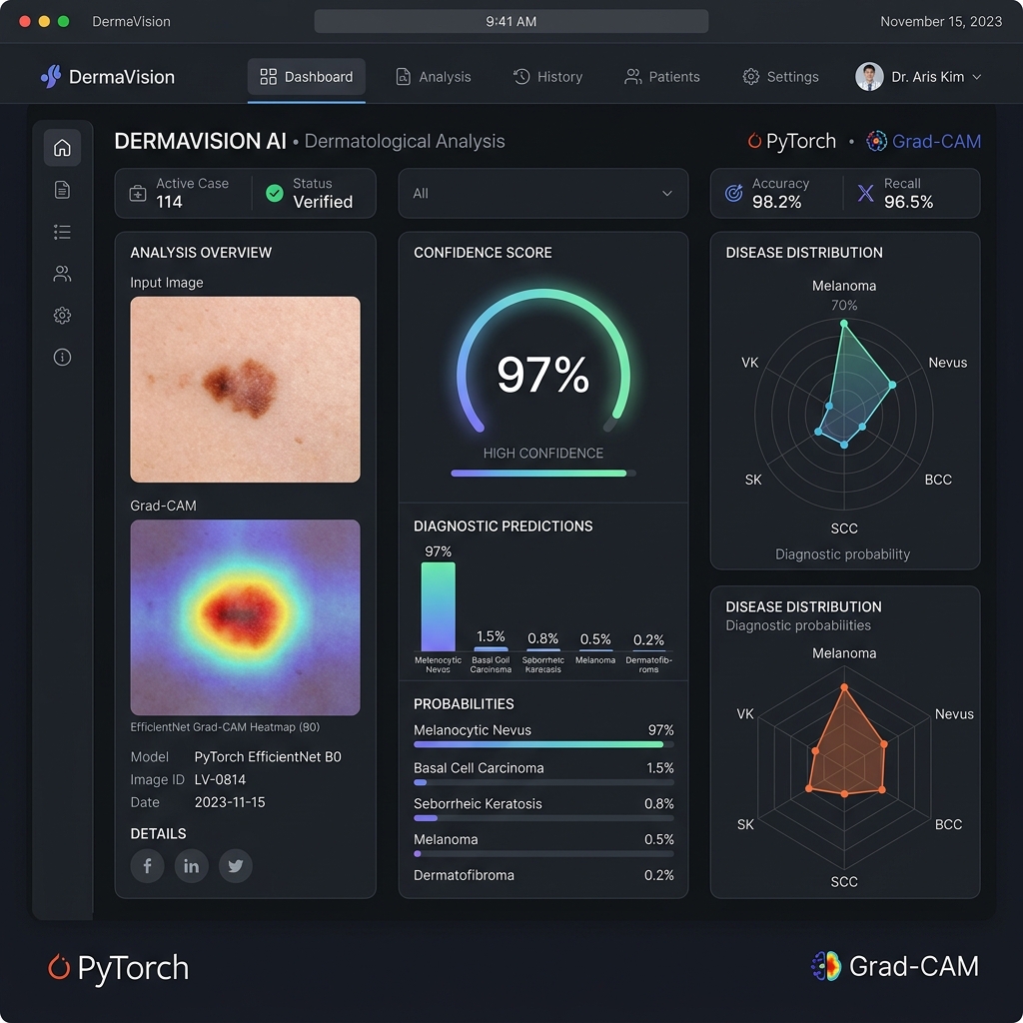Switch to the History tab

tap(547, 77)
